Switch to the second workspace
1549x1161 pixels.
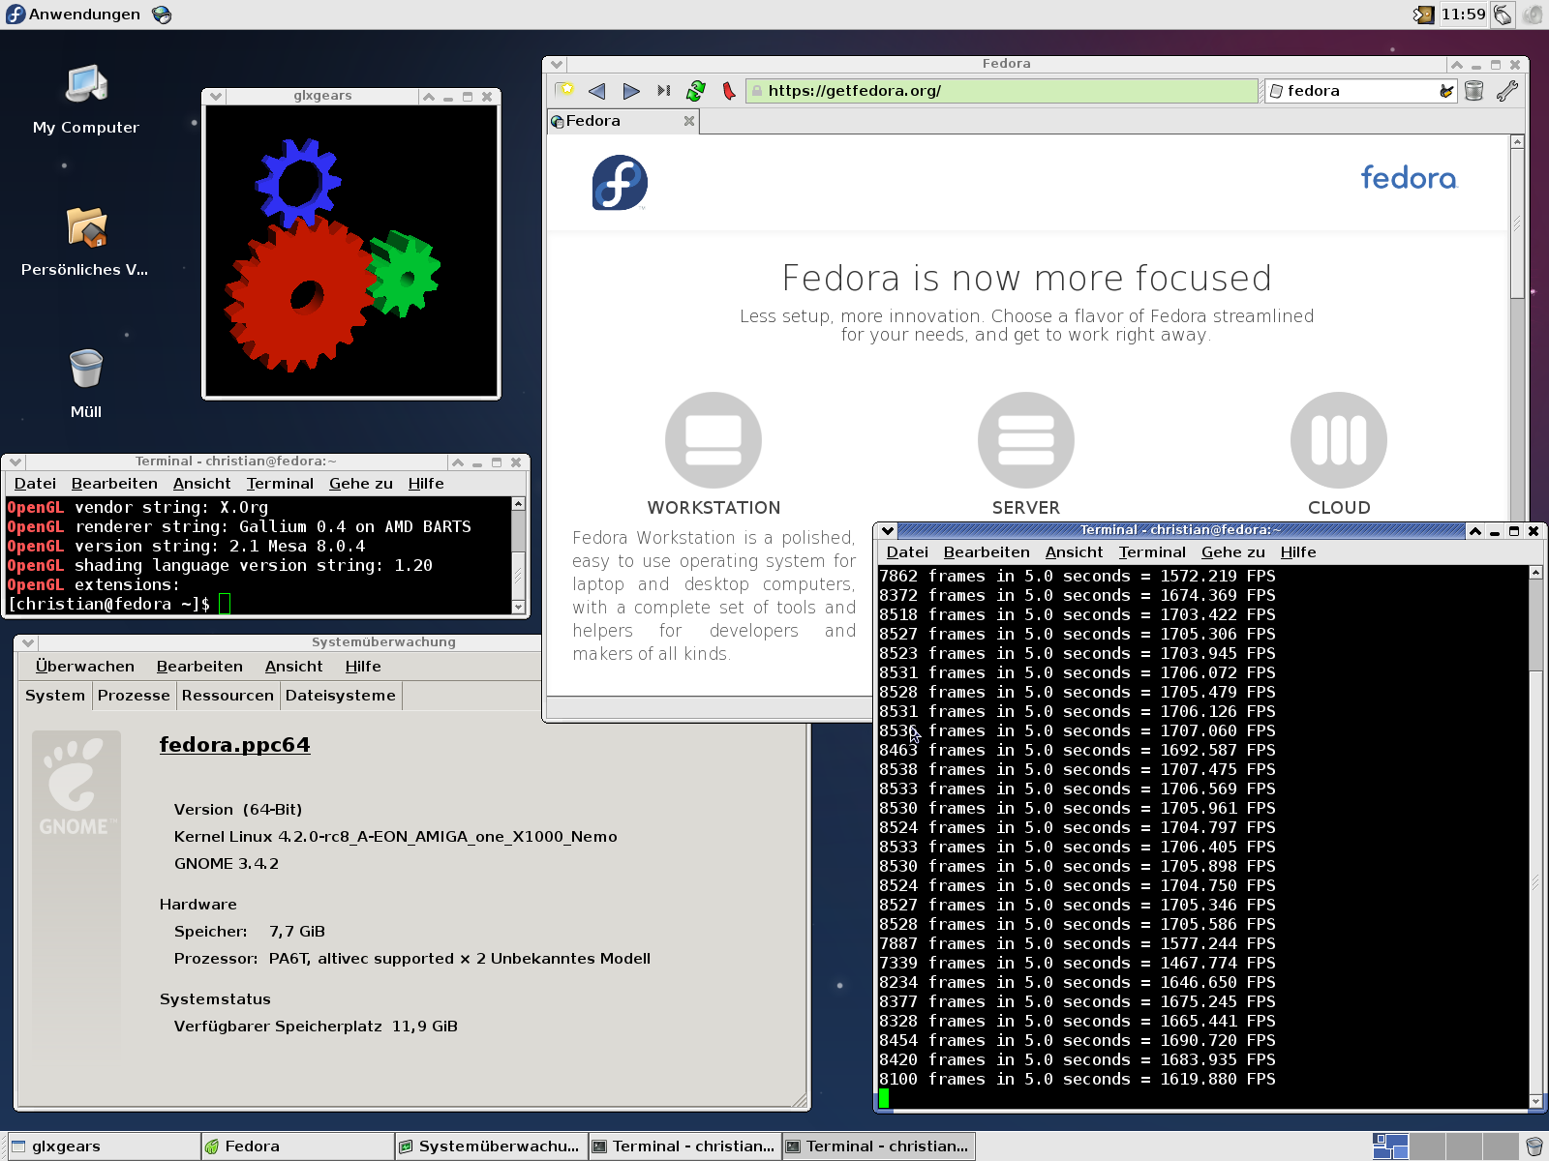click(1427, 1146)
